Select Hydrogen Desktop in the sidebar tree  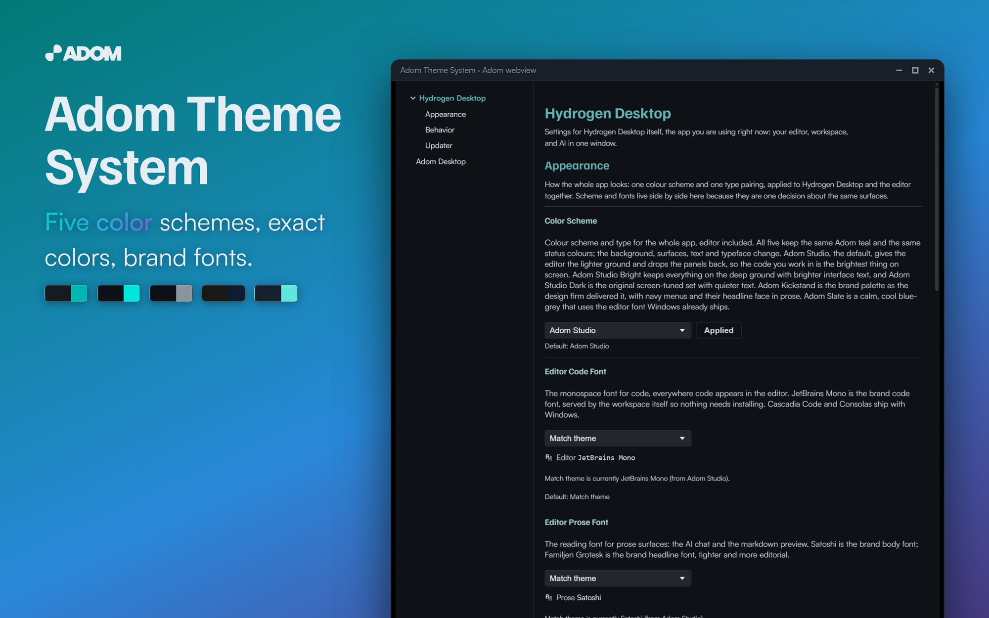[452, 98]
